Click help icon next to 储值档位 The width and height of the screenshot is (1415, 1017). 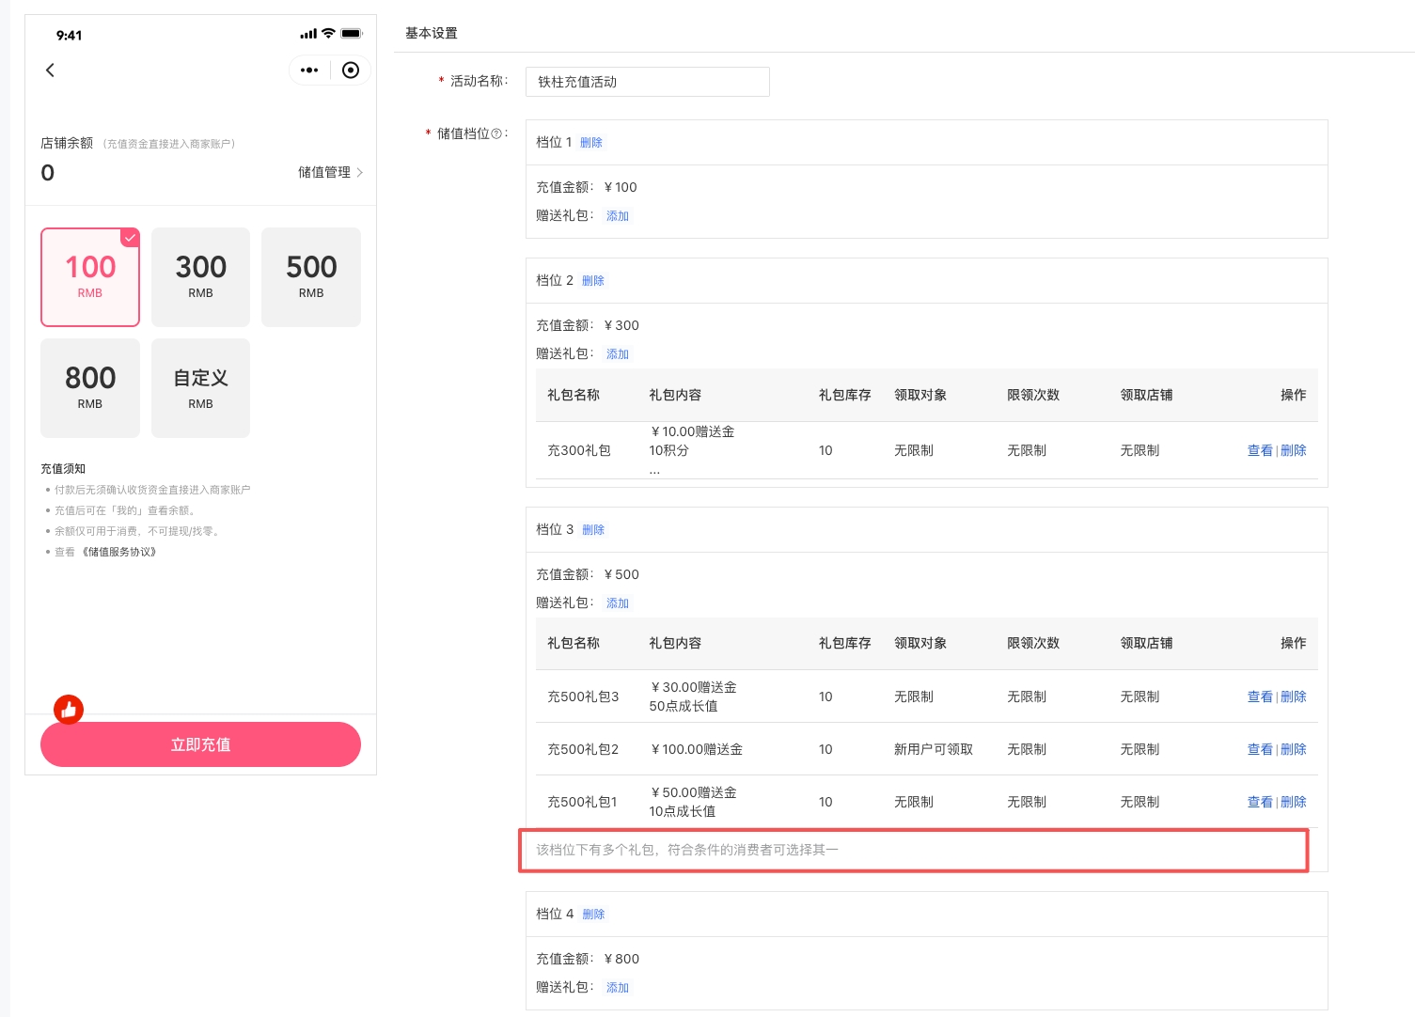point(496,134)
